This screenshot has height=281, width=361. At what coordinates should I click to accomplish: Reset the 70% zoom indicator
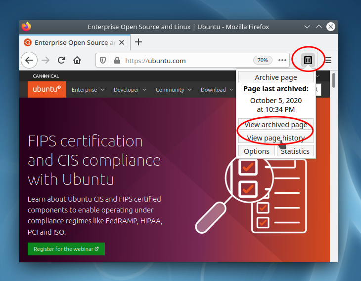coord(263,60)
